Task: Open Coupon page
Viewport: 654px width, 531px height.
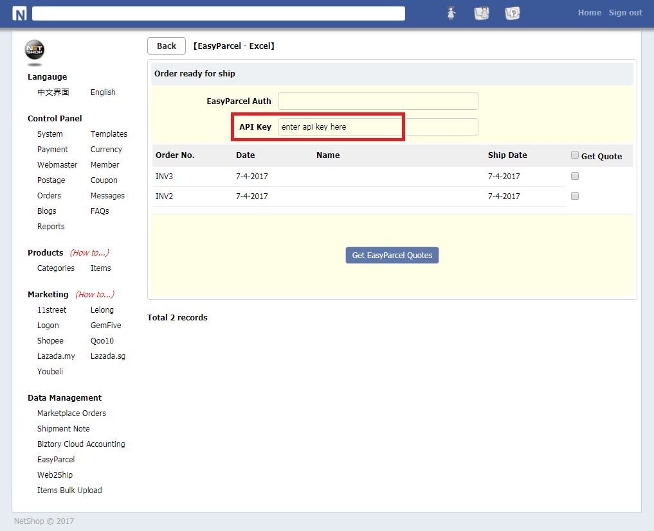Action: pyautogui.click(x=104, y=180)
